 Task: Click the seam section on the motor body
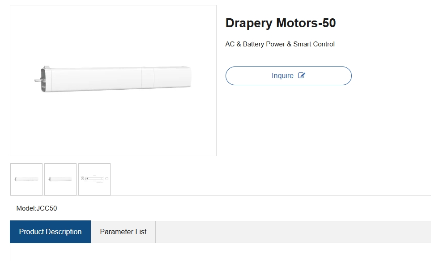[148, 78]
